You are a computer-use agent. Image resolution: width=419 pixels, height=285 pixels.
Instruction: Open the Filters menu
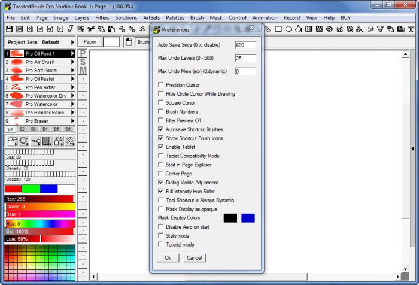(102, 17)
